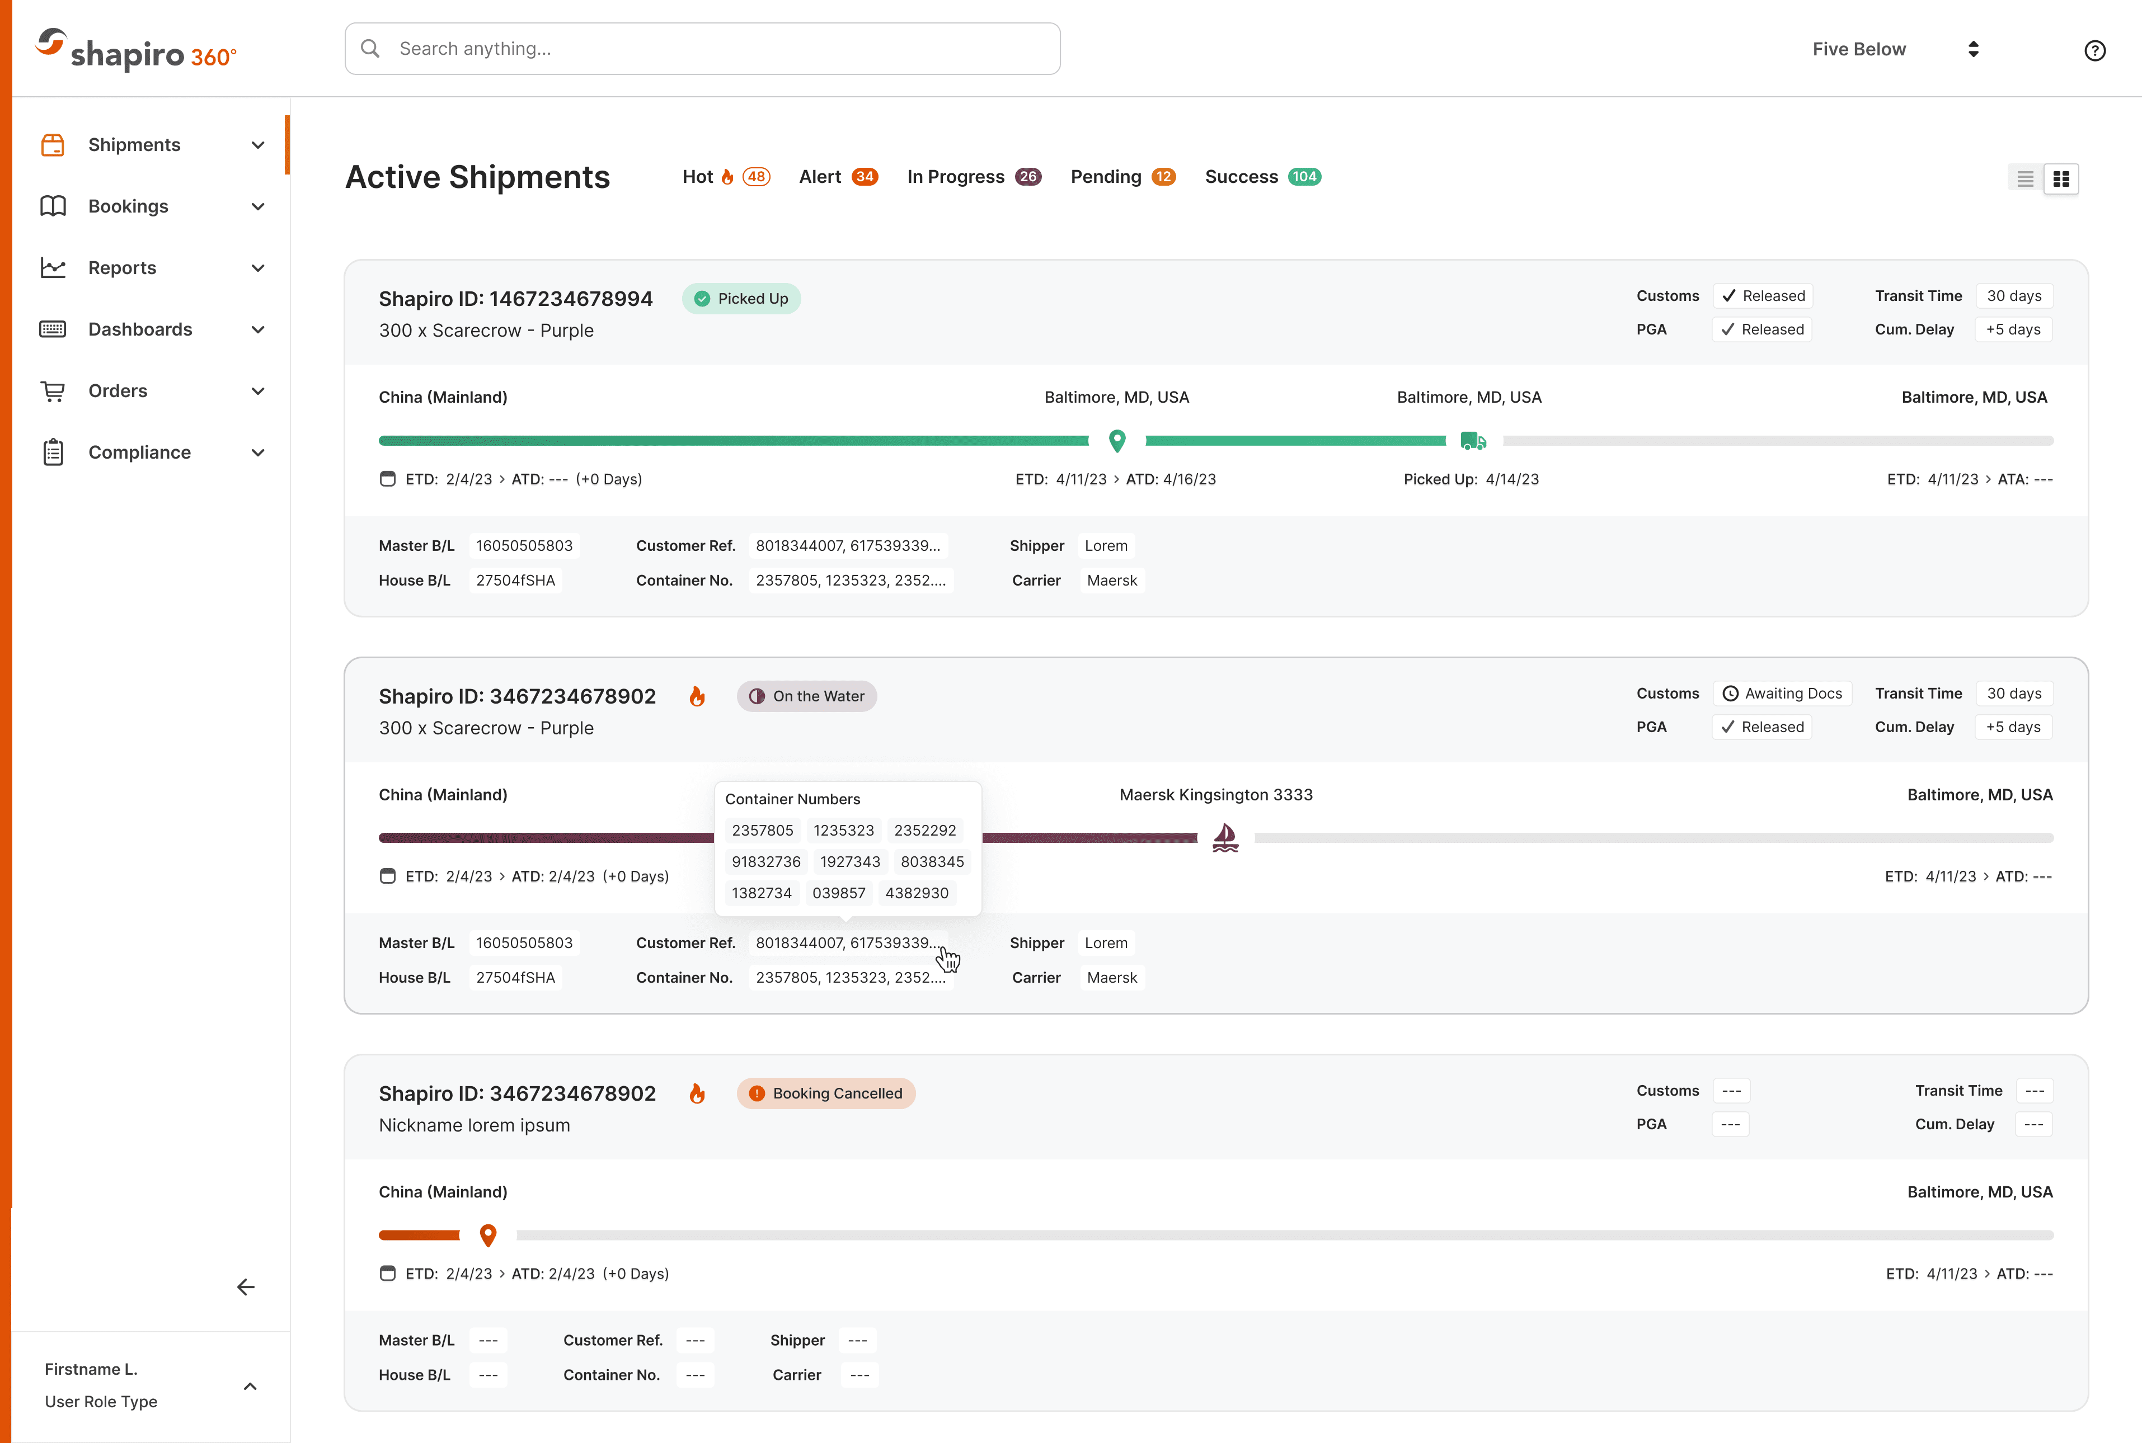Expand the Compliance sidebar menu
Screen dimensions: 2142x1443
pyautogui.click(x=258, y=453)
